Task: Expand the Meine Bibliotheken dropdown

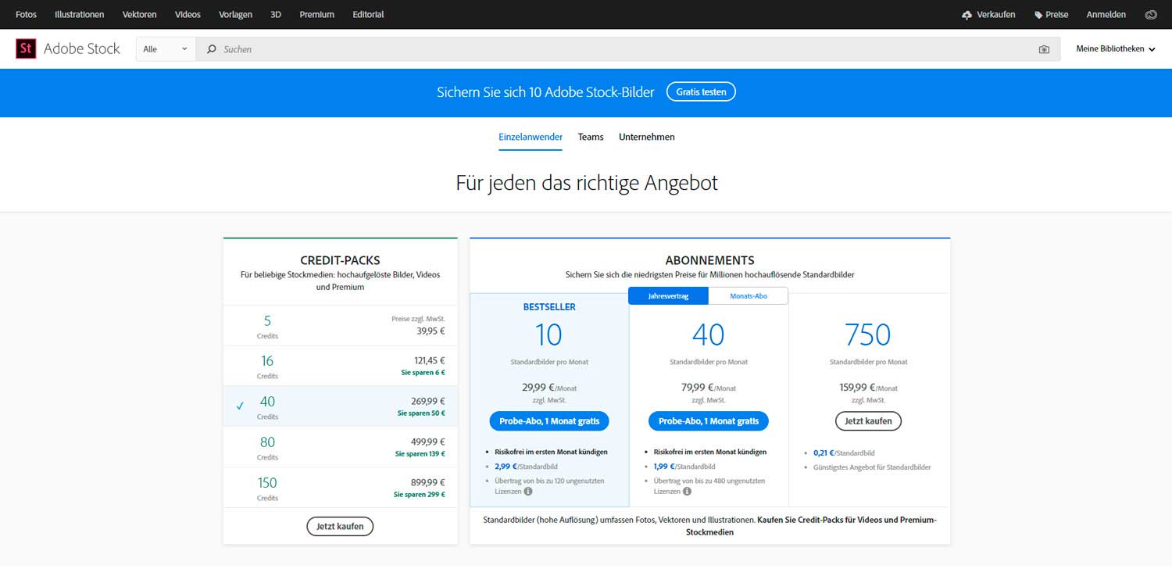Action: pyautogui.click(x=1115, y=49)
